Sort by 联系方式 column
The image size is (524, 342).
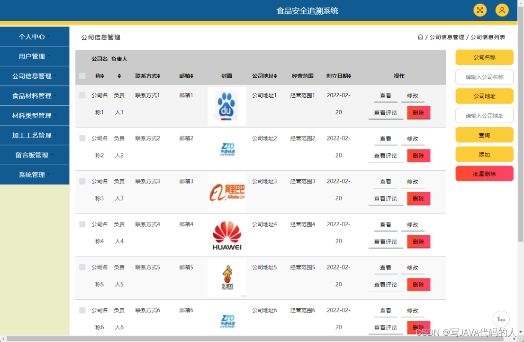[x=147, y=76]
